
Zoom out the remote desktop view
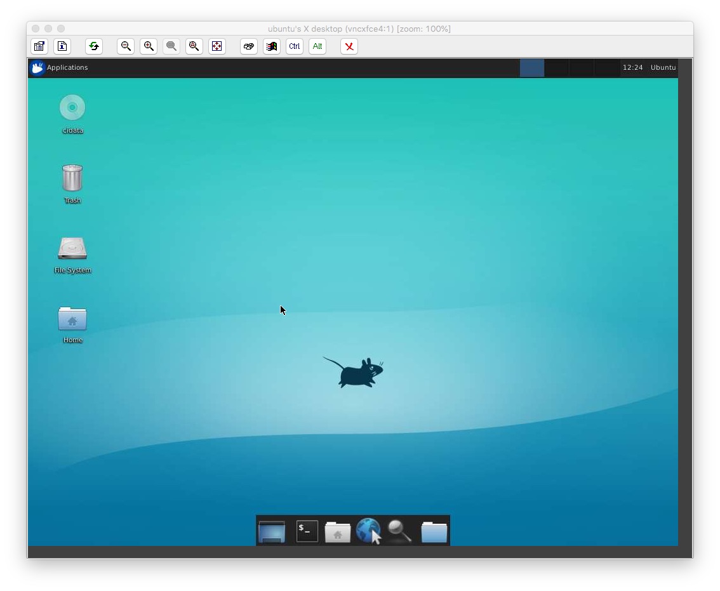pos(126,46)
